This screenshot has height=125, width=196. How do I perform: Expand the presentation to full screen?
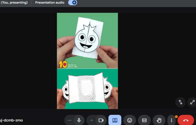[x=192, y=102]
